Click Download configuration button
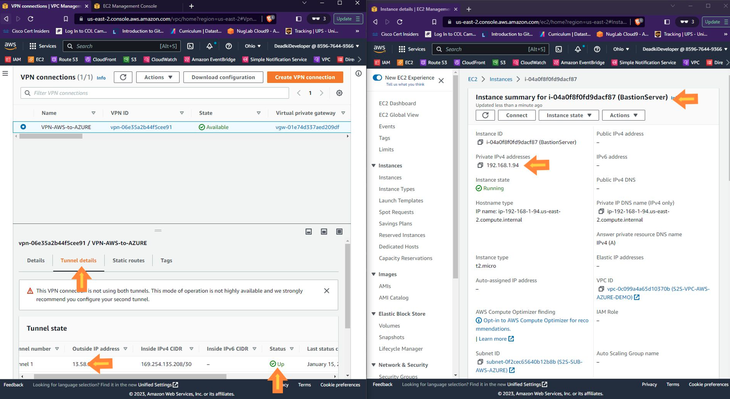Viewport: 730px width, 399px height. coord(223,77)
